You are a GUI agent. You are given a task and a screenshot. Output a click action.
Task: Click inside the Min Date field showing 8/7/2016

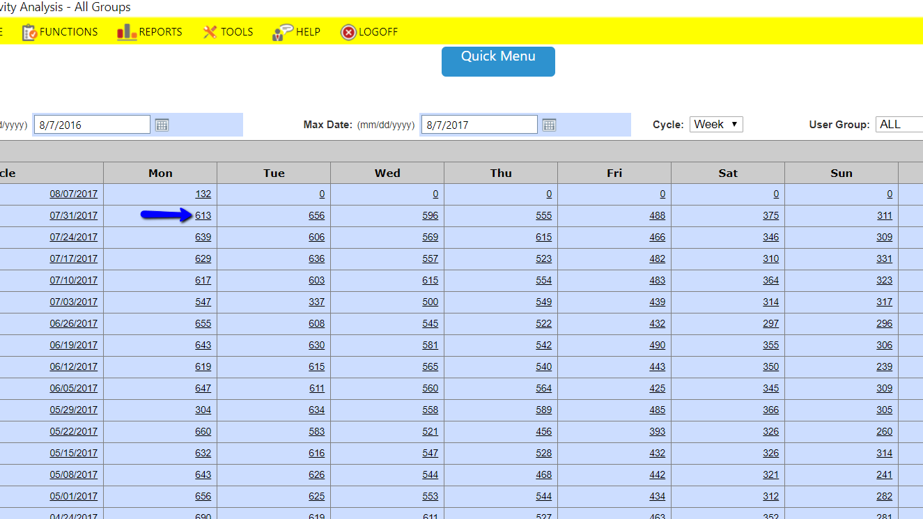[91, 124]
